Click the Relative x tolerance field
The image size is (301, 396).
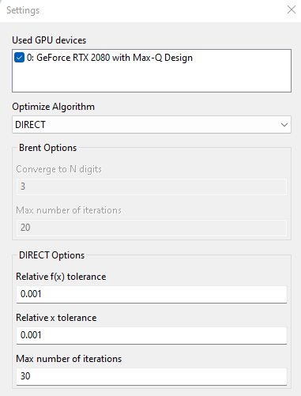pos(152,335)
